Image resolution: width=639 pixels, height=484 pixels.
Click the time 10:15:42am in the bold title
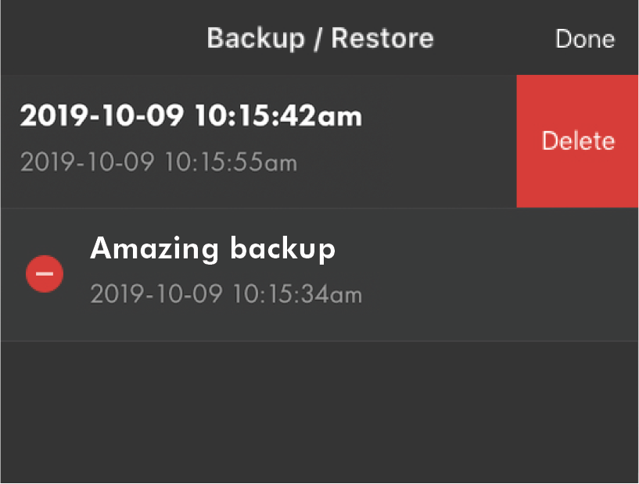click(278, 116)
